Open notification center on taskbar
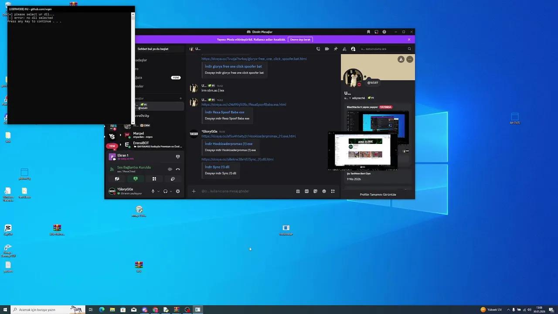 [x=551, y=310]
